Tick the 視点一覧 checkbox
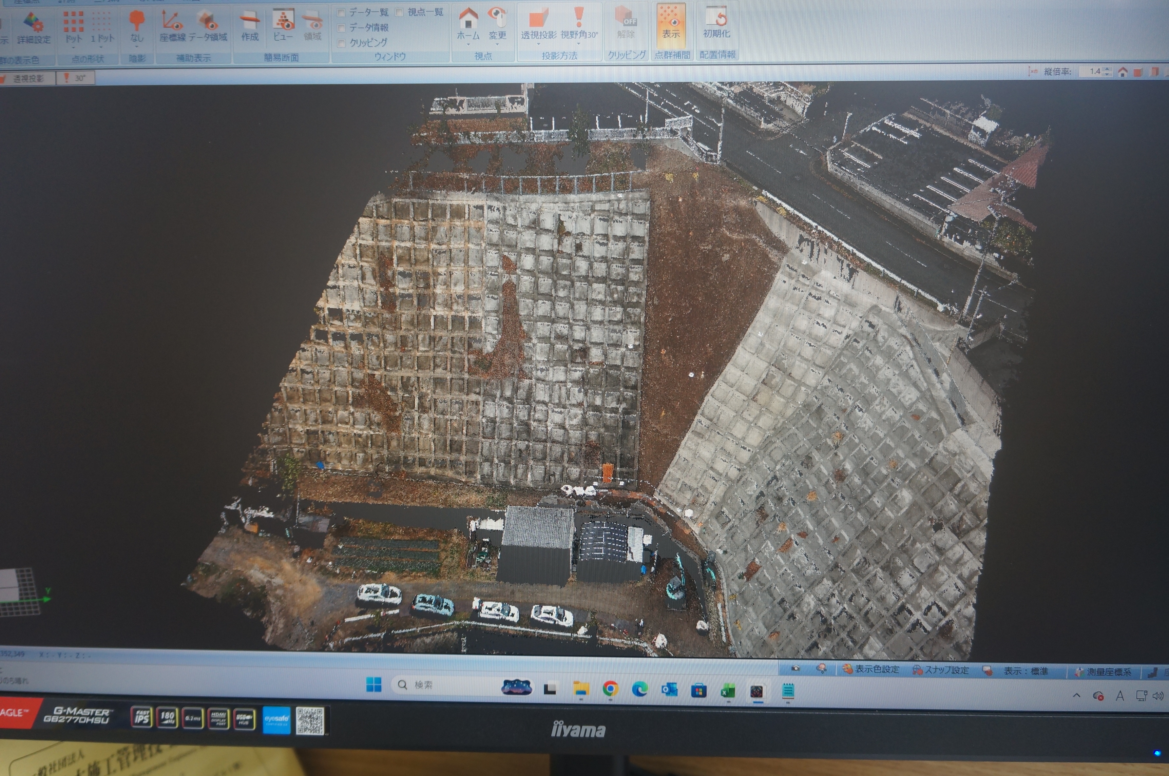The height and width of the screenshot is (776, 1169). point(399,12)
